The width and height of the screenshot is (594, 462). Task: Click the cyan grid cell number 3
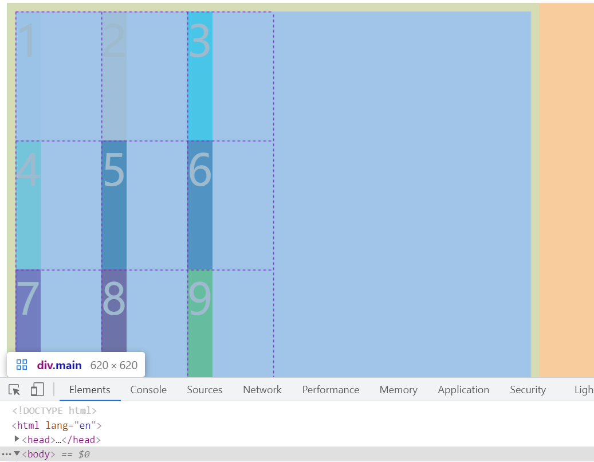tap(200, 76)
